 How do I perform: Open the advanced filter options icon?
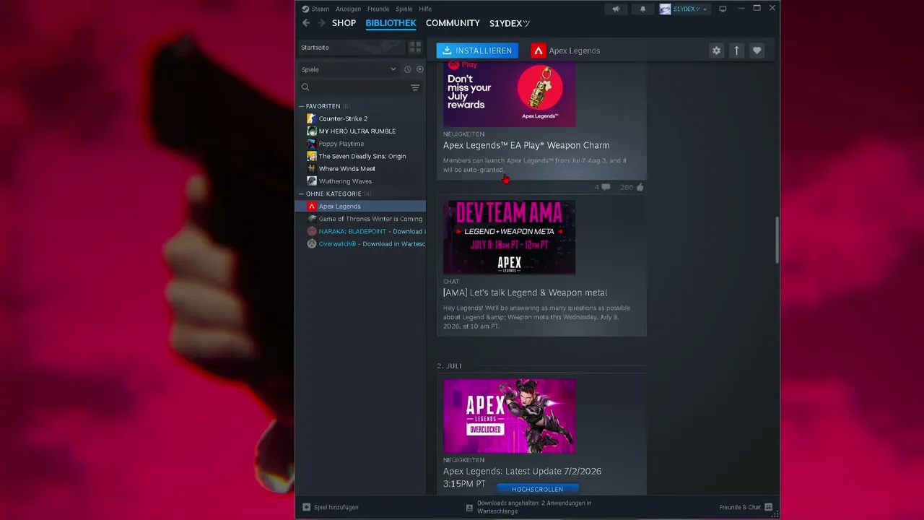[x=415, y=87]
